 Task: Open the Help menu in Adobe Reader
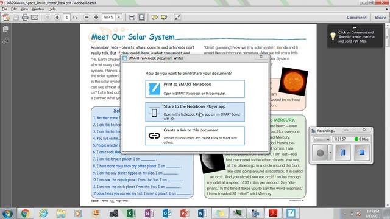[x=52, y=9]
